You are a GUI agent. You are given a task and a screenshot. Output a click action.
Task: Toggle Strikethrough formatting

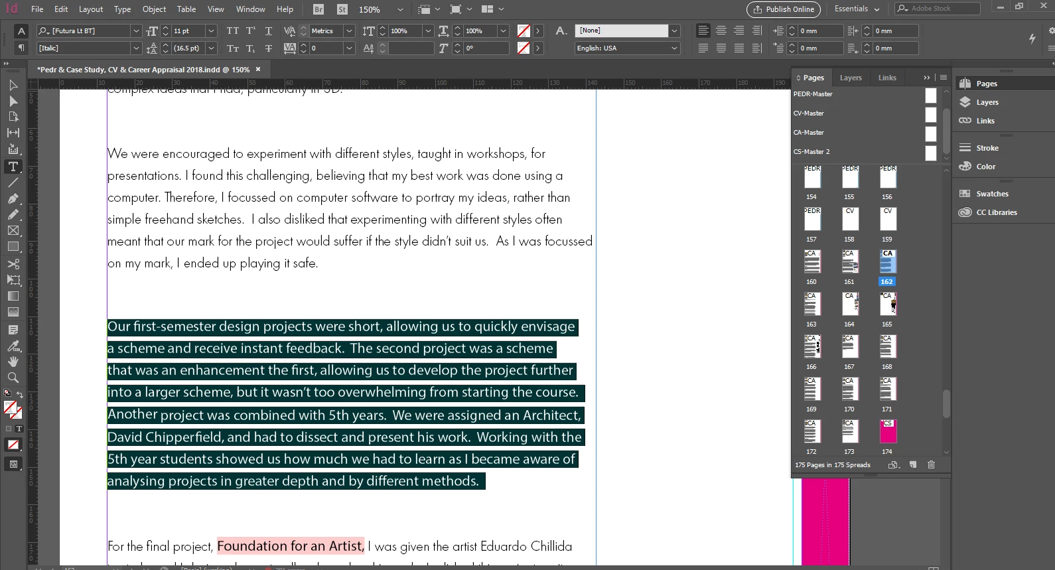(x=269, y=48)
